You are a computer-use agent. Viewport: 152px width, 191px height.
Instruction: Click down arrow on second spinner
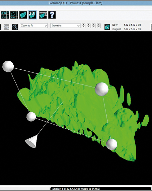89,27
